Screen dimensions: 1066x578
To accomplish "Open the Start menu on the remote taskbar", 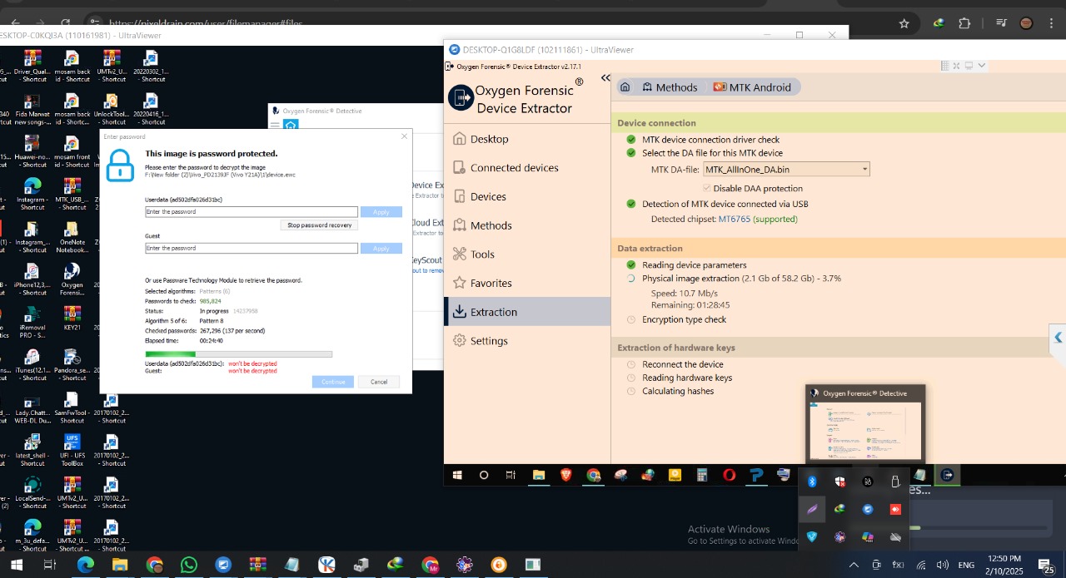I will [x=457, y=476].
